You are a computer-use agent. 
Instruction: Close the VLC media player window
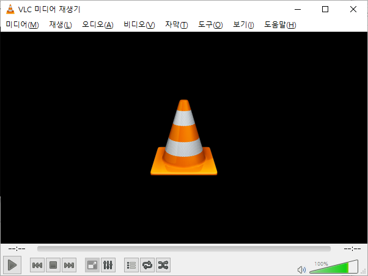353,9
